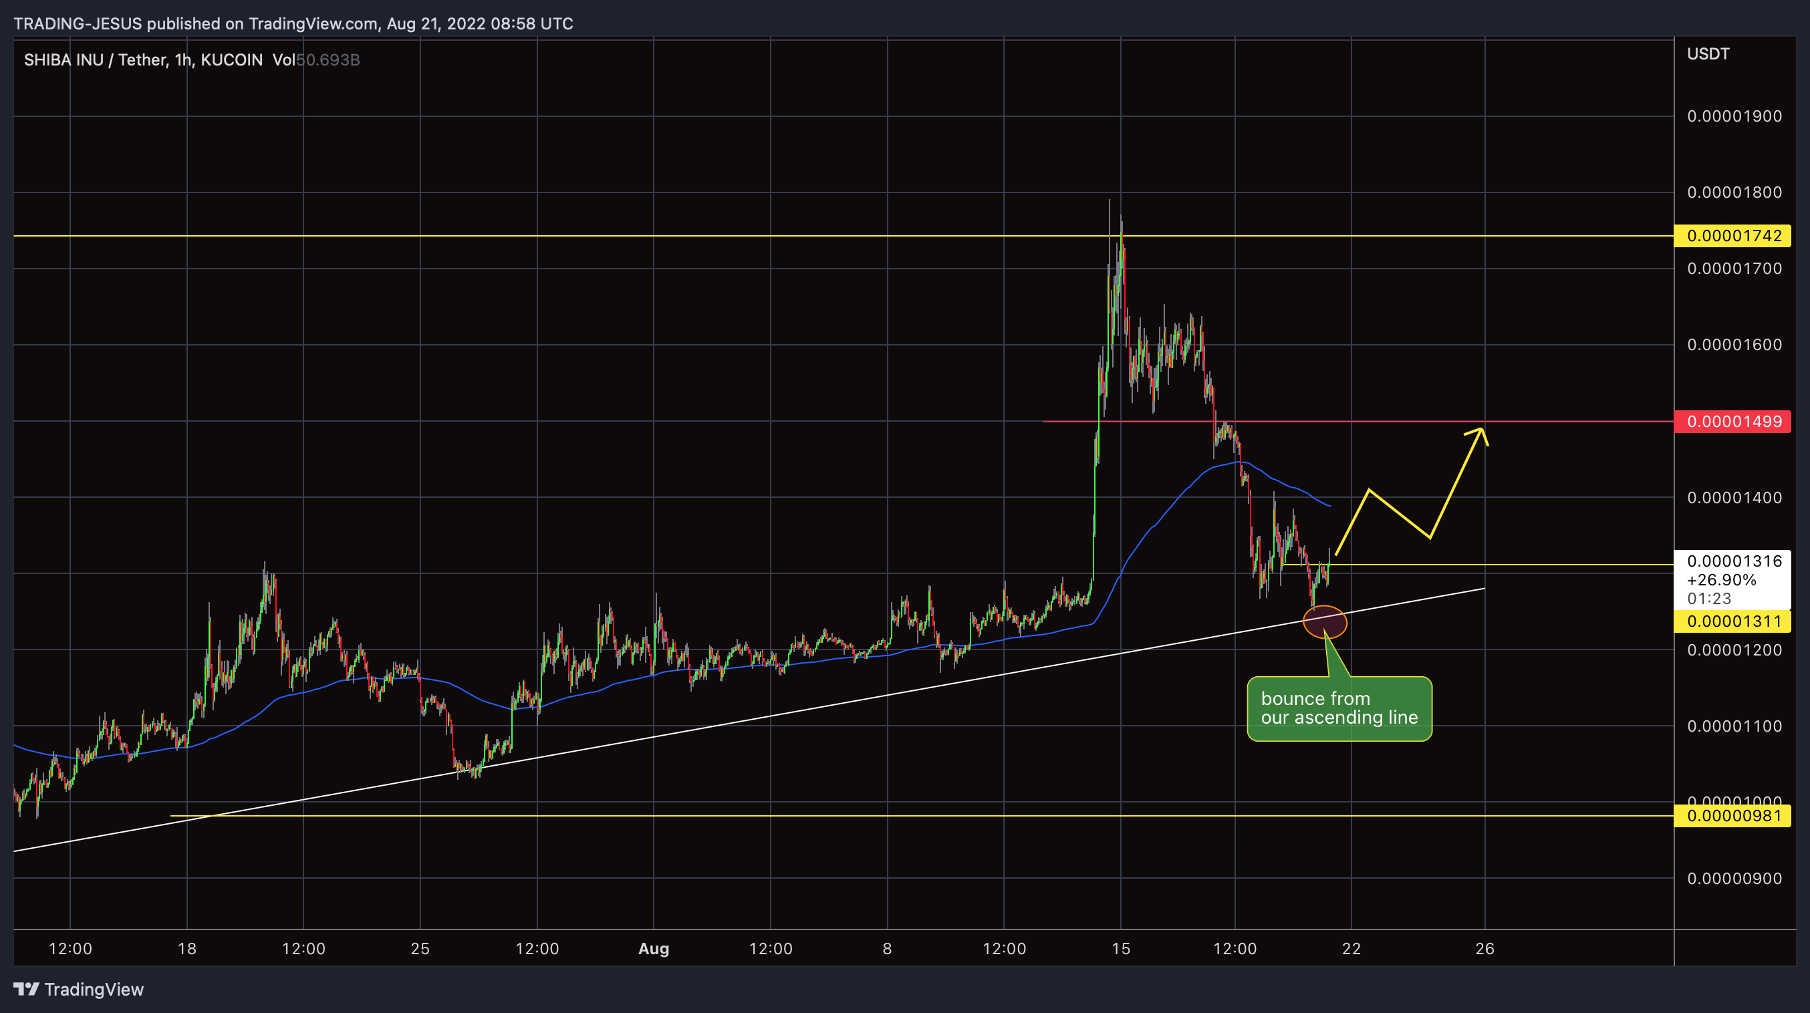The height and width of the screenshot is (1013, 1810).
Task: Click the 8 date label on time axis
Action: point(888,948)
